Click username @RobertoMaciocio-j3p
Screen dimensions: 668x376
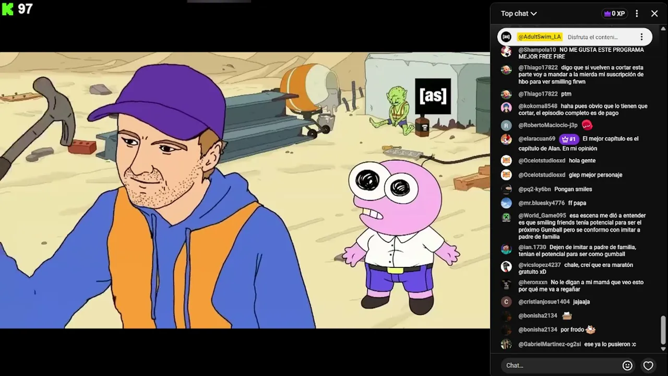(x=548, y=125)
